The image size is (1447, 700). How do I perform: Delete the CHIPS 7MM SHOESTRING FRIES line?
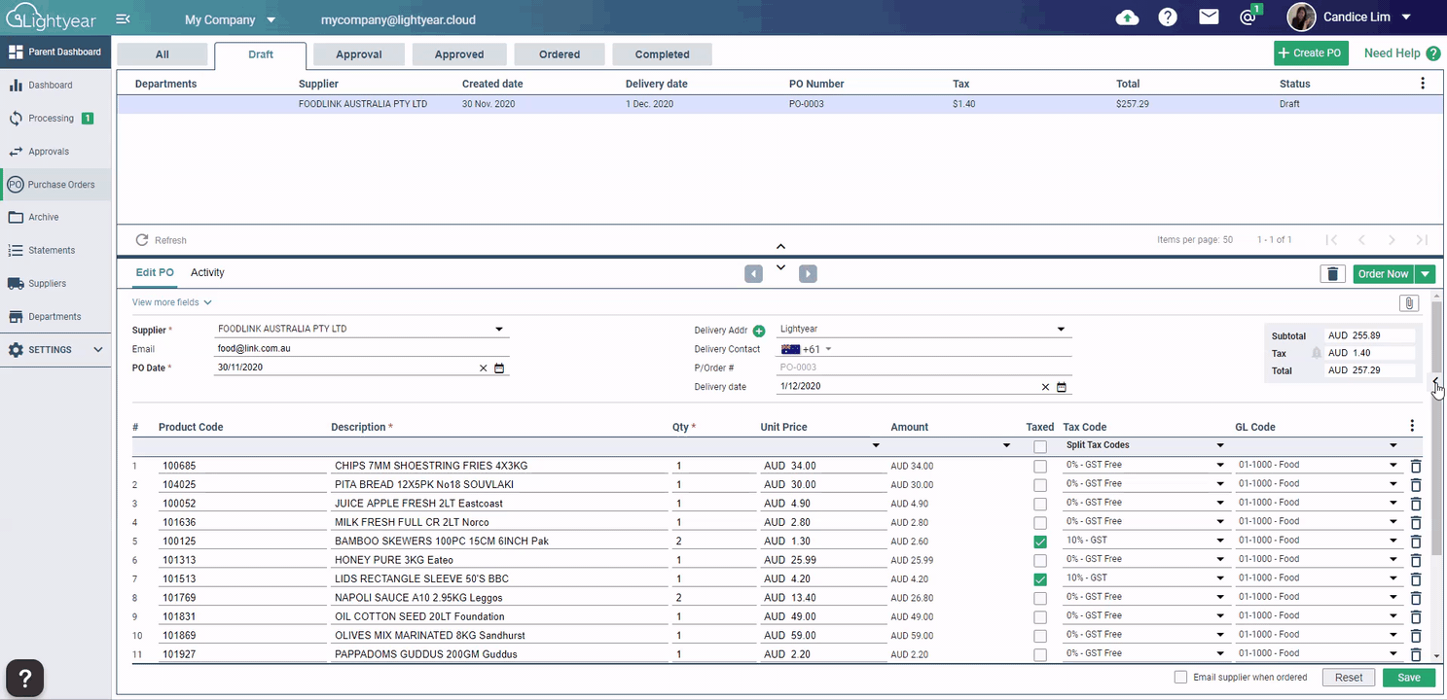[1416, 466]
